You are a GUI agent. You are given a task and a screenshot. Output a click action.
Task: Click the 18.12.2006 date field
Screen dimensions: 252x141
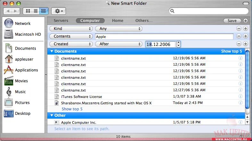click(160, 44)
